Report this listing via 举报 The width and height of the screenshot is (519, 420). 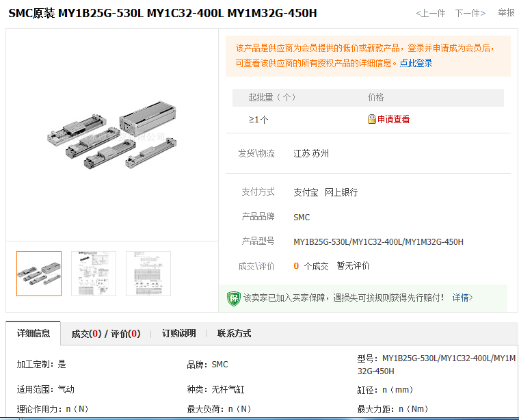(506, 13)
